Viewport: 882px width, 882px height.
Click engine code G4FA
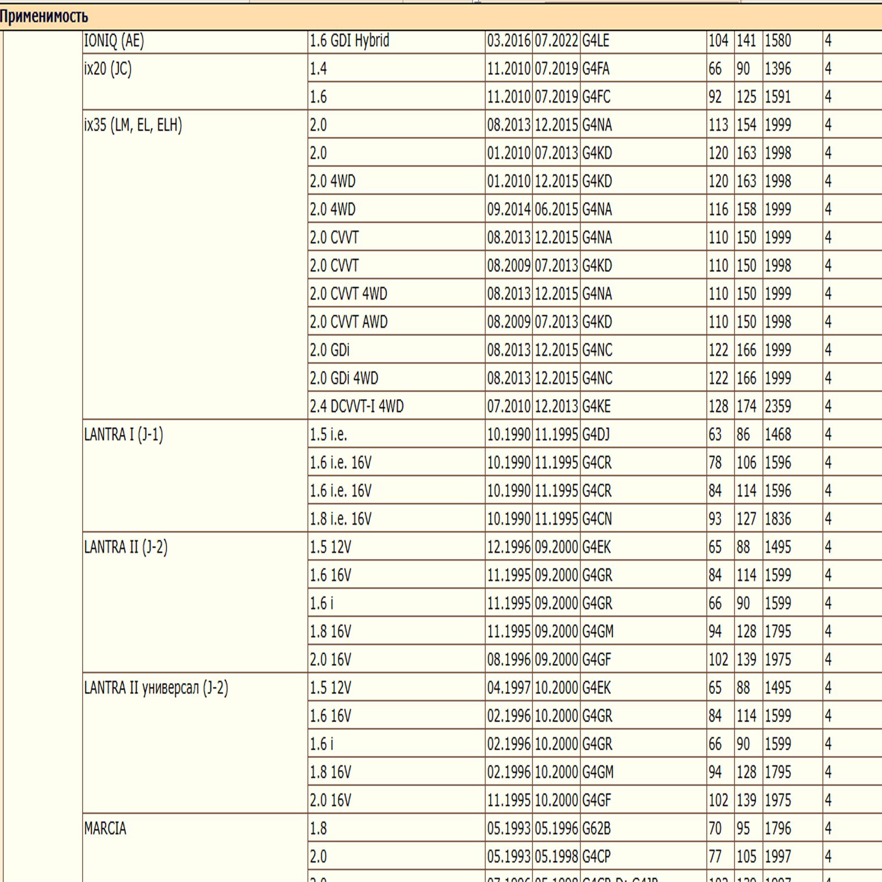click(x=596, y=69)
